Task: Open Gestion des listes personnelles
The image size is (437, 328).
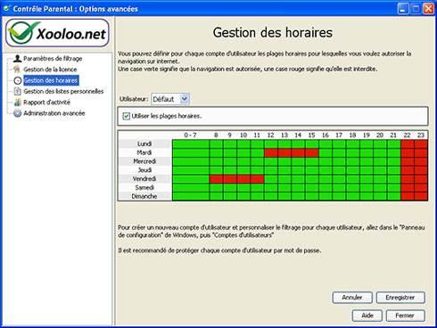Action: coord(63,91)
